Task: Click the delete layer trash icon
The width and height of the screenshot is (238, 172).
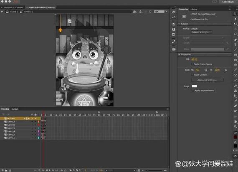Action: click(x=10, y=170)
